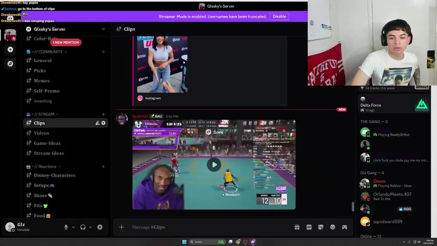Viewport: 437px width, 246px height.
Task: Open the server avatar with mention badge
Action: coord(10,35)
